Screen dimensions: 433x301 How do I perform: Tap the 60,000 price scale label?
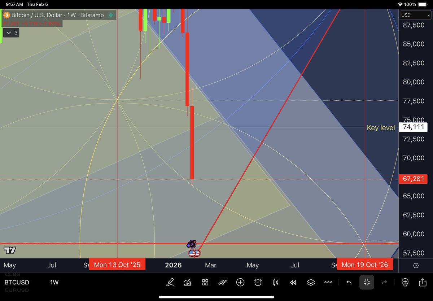414,234
